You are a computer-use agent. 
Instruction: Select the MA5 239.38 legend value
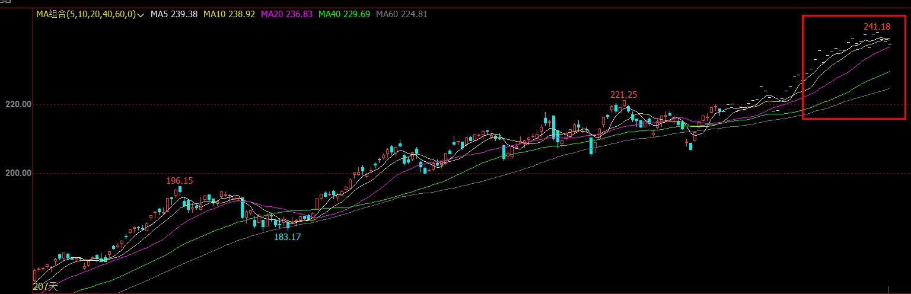pyautogui.click(x=174, y=14)
